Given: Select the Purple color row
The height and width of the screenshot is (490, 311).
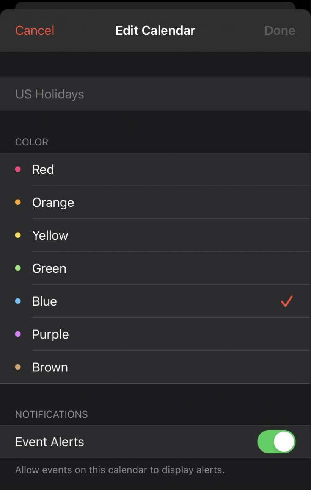Looking at the screenshot, I should click(x=50, y=334).
